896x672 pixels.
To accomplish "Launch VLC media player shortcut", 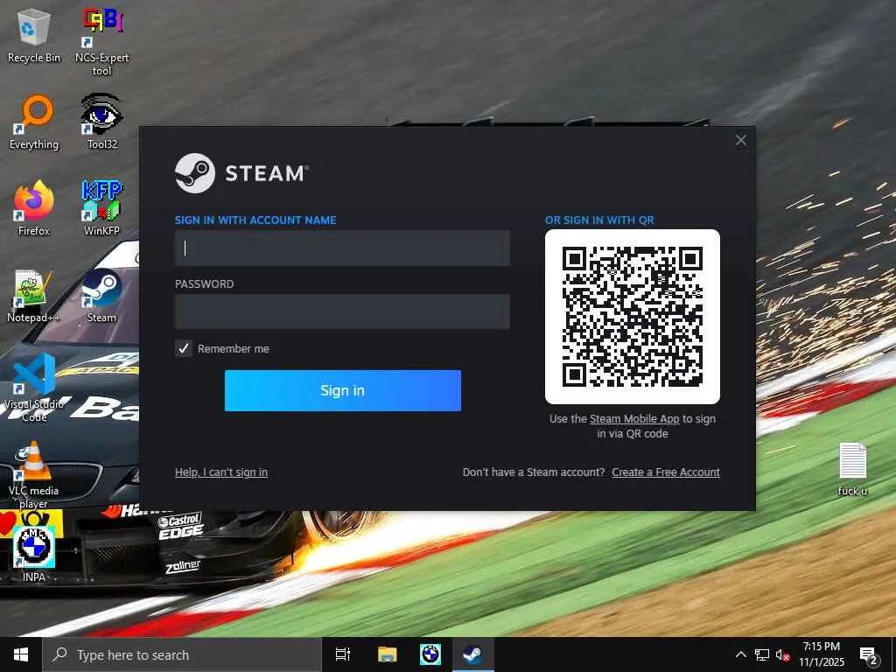I will pyautogui.click(x=34, y=475).
